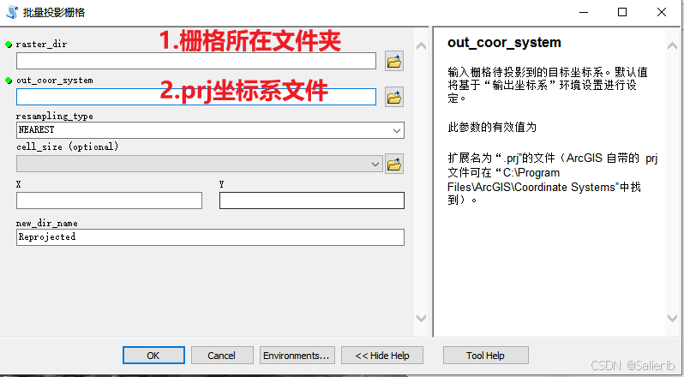The image size is (684, 377).
Task: Close the 批量投影栅格 dialog
Action: tap(662, 12)
